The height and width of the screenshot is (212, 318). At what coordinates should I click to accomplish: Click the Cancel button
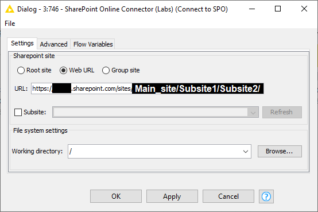tap(228, 196)
